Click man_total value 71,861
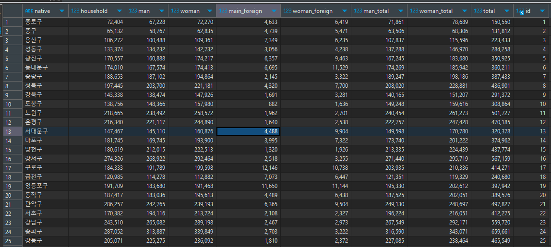Image resolution: width=551 pixels, height=247 pixels. (x=379, y=22)
